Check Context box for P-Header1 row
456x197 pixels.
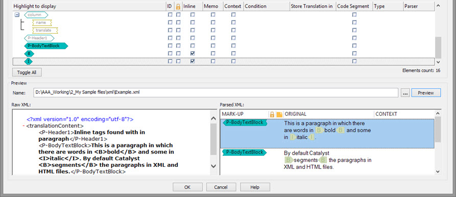click(233, 38)
